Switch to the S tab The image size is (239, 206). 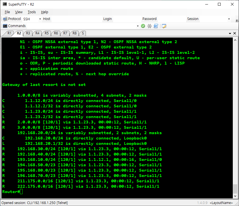(83, 33)
